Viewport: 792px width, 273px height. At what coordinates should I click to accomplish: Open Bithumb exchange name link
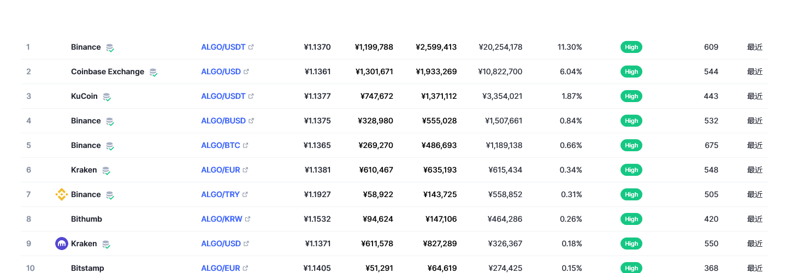(x=86, y=219)
